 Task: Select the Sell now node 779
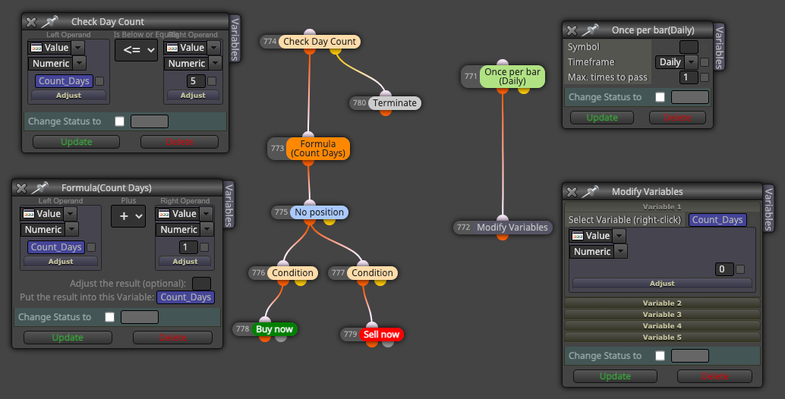[x=381, y=335]
